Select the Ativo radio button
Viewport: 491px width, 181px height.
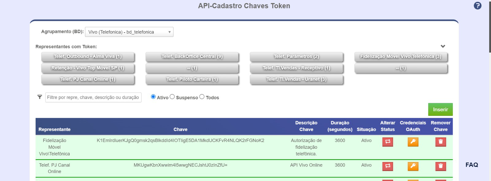coord(153,97)
